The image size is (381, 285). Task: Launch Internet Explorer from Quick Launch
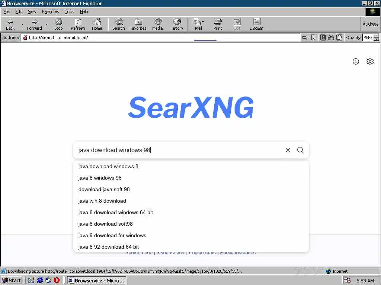[x=40, y=281]
